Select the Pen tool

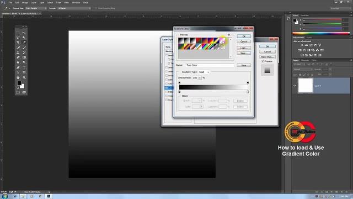point(18,67)
